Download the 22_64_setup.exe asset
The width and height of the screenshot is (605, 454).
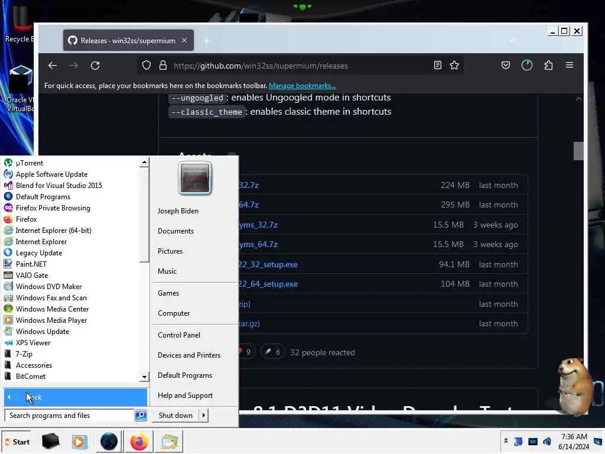tap(268, 284)
